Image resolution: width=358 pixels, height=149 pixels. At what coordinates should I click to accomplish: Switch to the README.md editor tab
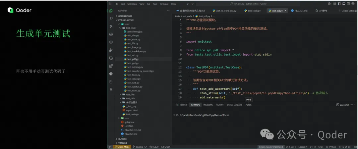(299, 11)
